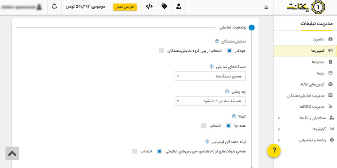The image size is (337, 168).
Task: Click the scroll-to-top arrow button
Action: tap(12, 153)
